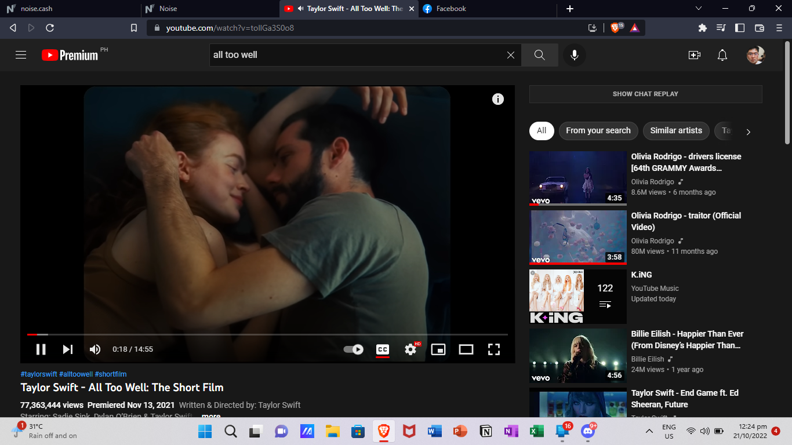Screen dimensions: 792x445
Task: Open the K.iNG playlist thumbnail
Action: pyautogui.click(x=578, y=297)
